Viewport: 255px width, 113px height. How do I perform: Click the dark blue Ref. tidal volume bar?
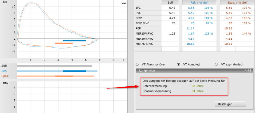[x=75, y=71]
